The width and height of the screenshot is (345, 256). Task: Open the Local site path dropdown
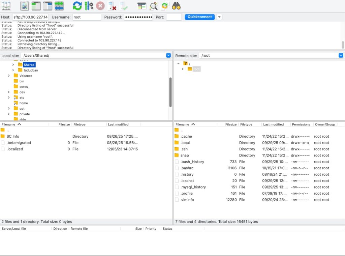[x=168, y=55]
